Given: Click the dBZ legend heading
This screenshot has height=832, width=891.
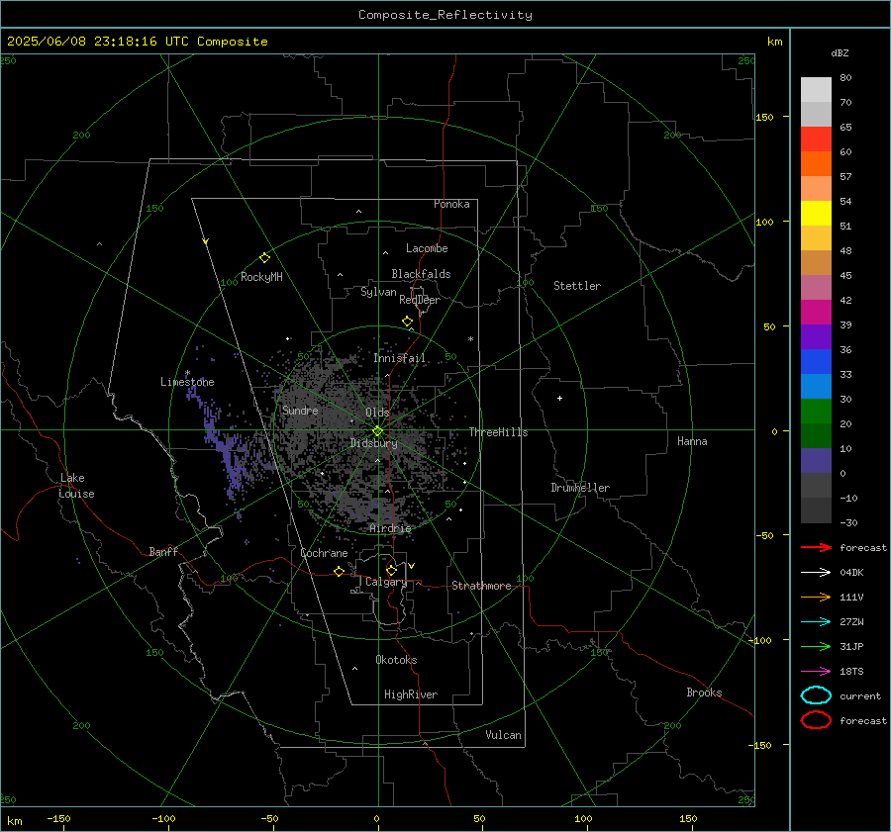Looking at the screenshot, I should [x=840, y=53].
